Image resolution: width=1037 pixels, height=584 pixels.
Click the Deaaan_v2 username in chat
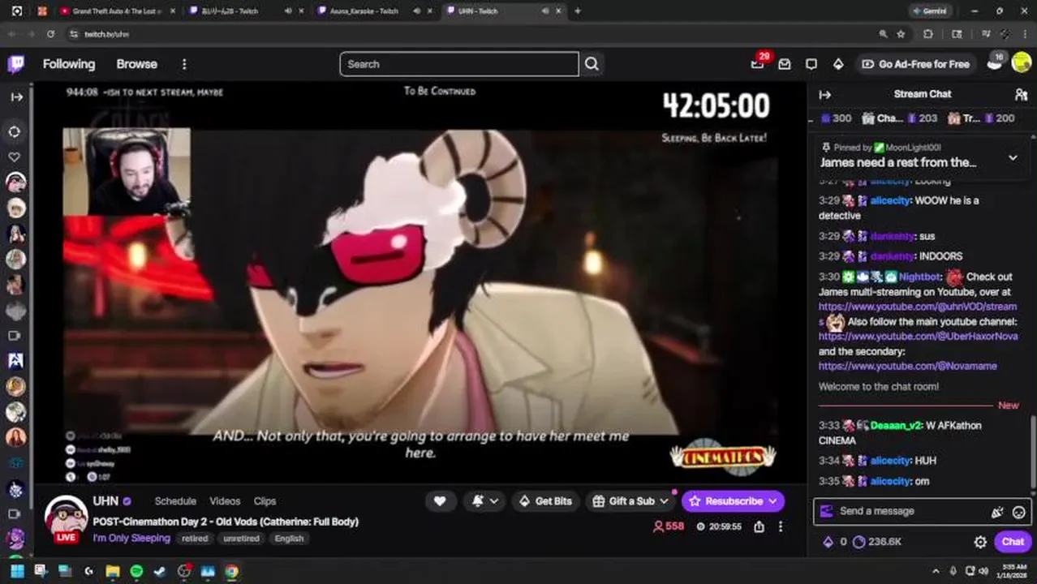(x=896, y=425)
